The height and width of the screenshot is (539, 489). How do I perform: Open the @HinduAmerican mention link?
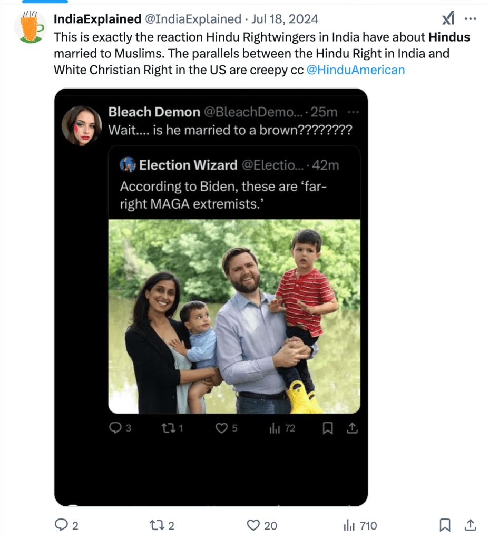(355, 70)
